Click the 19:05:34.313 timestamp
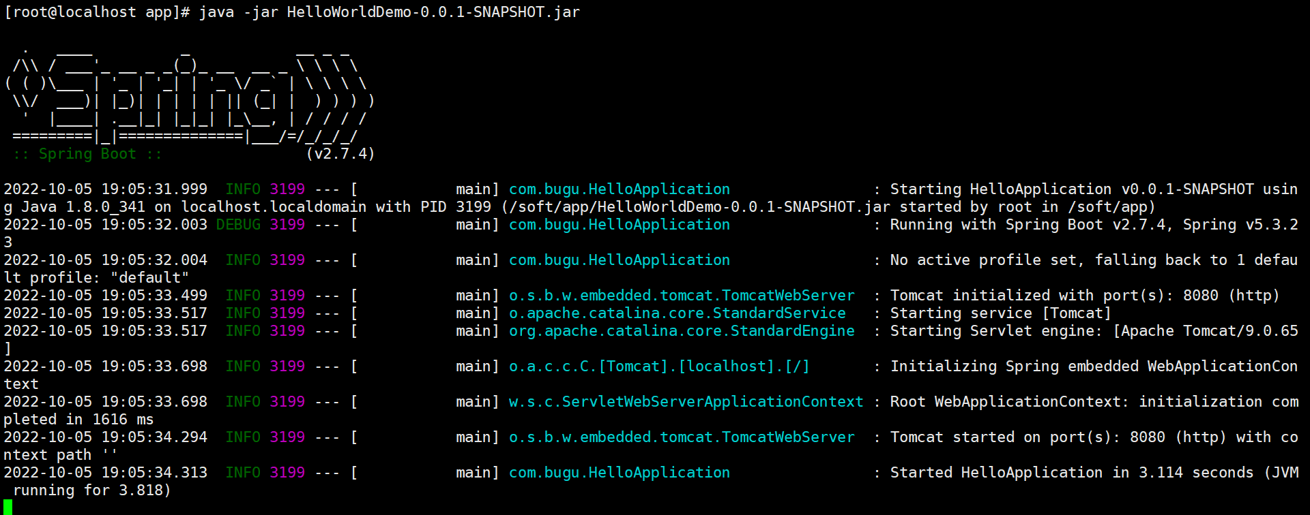This screenshot has width=1310, height=515. (x=154, y=473)
